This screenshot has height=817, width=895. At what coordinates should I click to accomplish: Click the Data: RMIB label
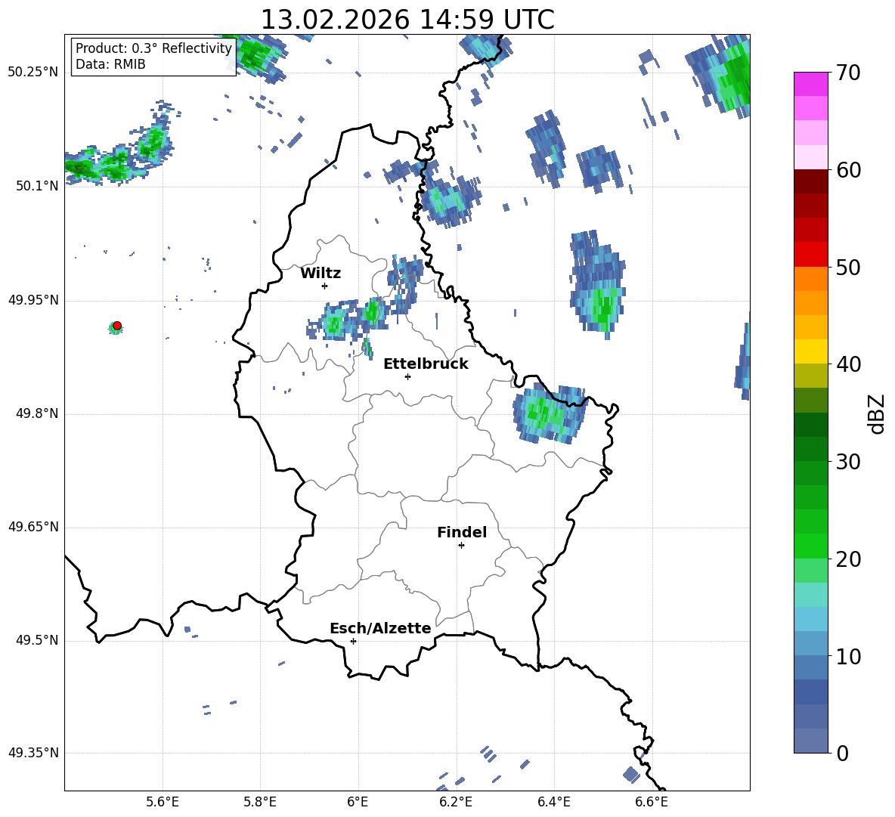coord(110,64)
